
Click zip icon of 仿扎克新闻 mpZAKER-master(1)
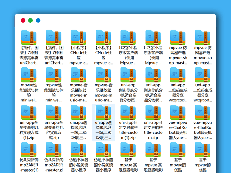pyautogui.click(x=29, y=150)
